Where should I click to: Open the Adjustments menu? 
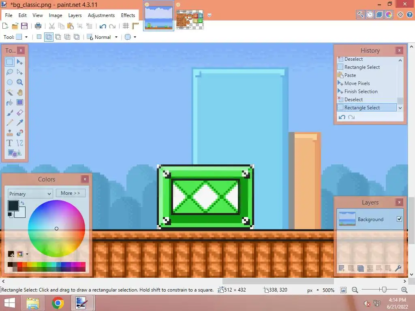click(x=101, y=15)
